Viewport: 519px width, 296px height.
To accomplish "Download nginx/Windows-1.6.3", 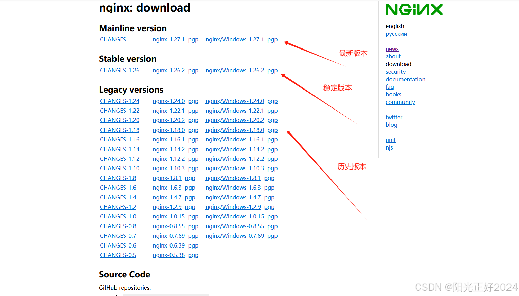I will [233, 188].
